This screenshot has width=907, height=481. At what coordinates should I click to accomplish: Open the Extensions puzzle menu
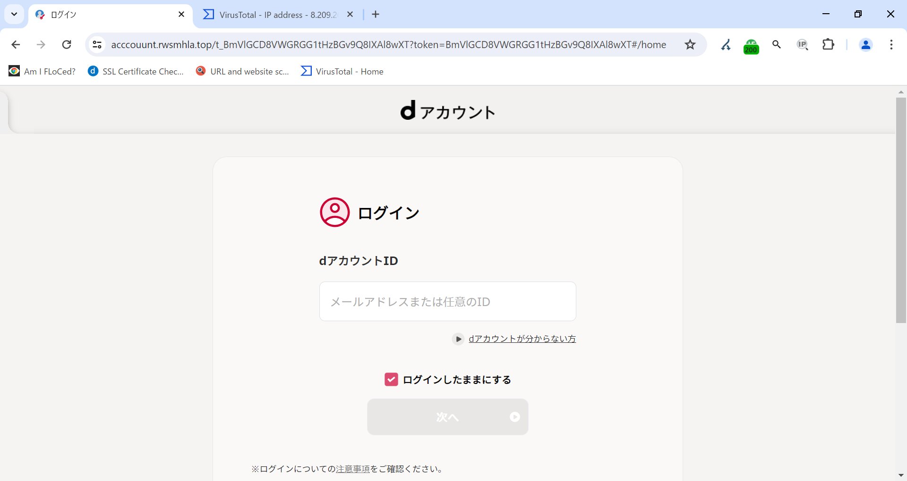828,45
